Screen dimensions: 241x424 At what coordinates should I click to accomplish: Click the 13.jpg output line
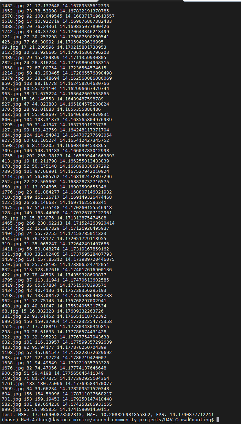click(53, 99)
